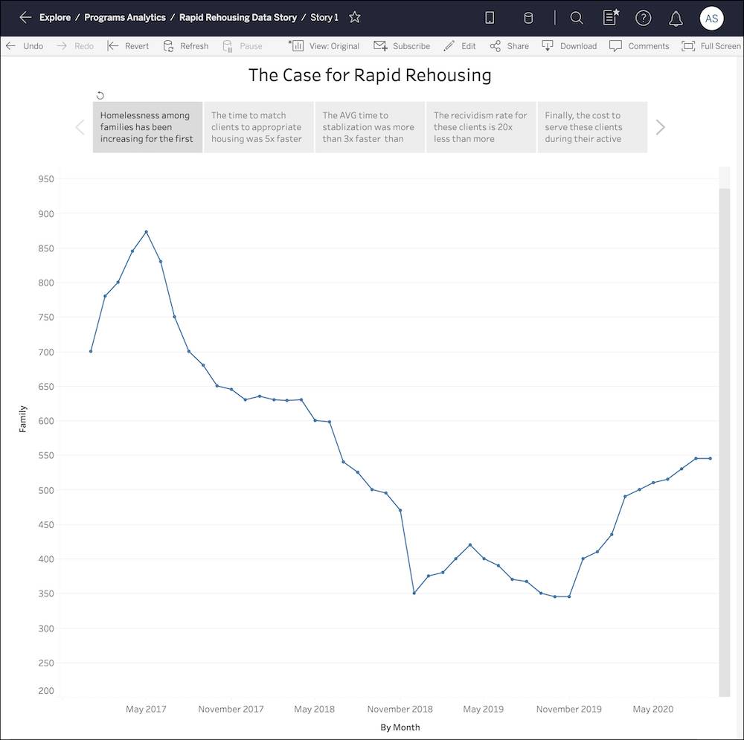Screen dimensions: 744x740
Task: Open the search magnifier icon
Action: pos(577,18)
